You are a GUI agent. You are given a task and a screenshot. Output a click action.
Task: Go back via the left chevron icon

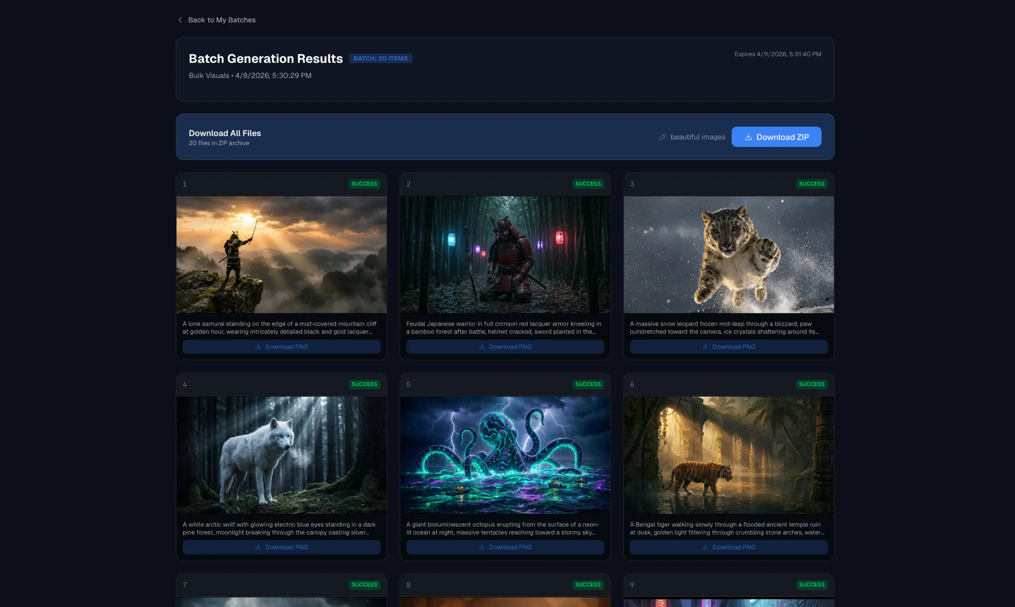pyautogui.click(x=180, y=20)
